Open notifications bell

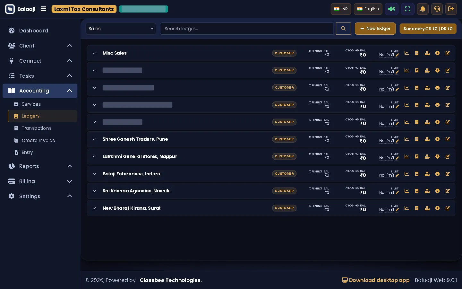tap(423, 9)
